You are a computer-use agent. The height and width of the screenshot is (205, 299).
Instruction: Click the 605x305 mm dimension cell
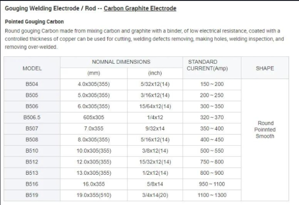pos(94,117)
